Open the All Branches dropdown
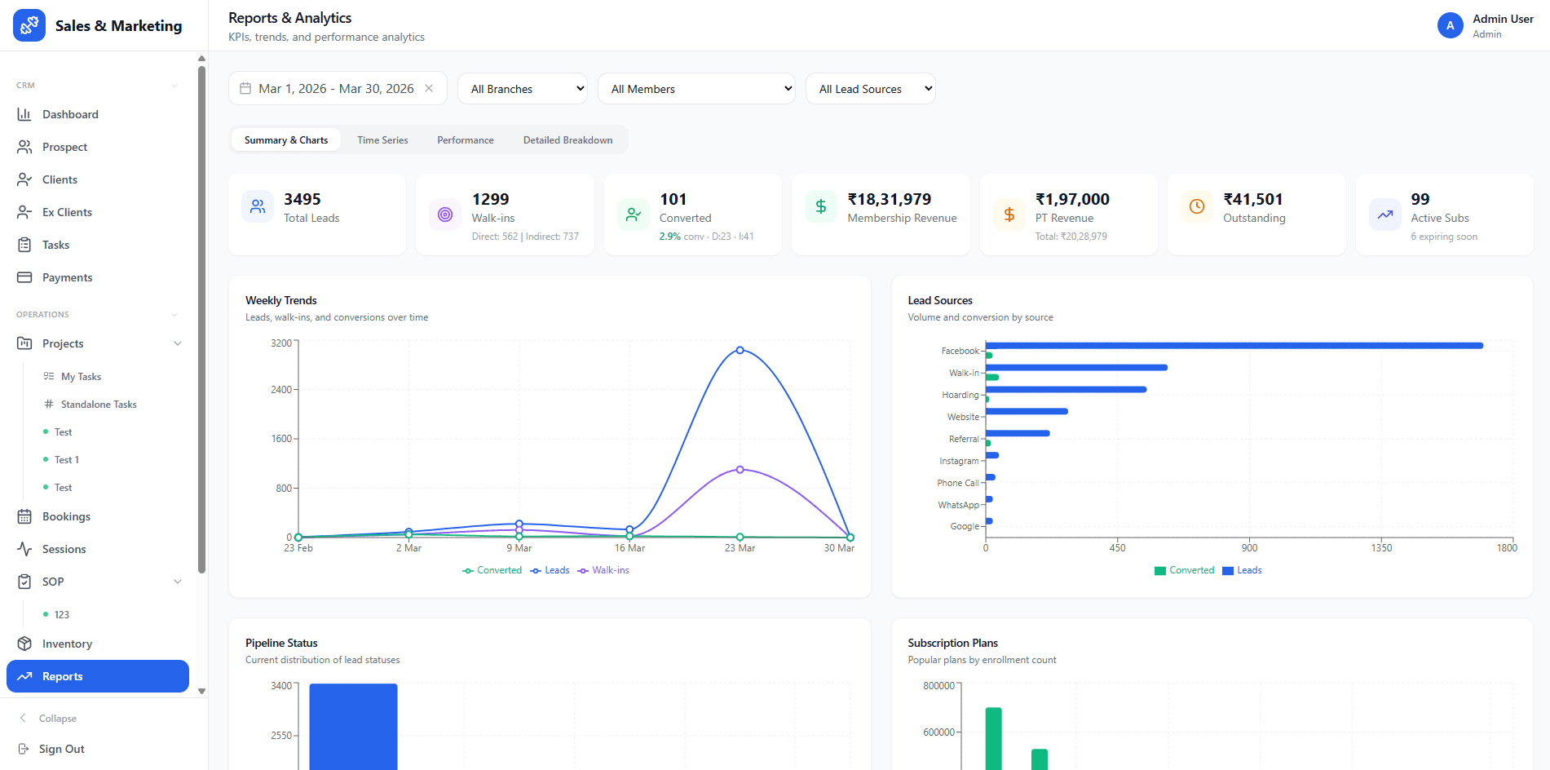Screen dimensions: 1550x770 pos(523,89)
